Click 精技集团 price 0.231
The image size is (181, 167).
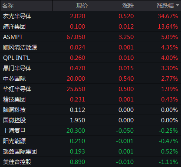pos(78,99)
